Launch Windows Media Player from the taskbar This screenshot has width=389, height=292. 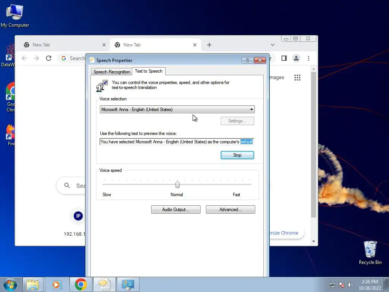[x=56, y=284]
